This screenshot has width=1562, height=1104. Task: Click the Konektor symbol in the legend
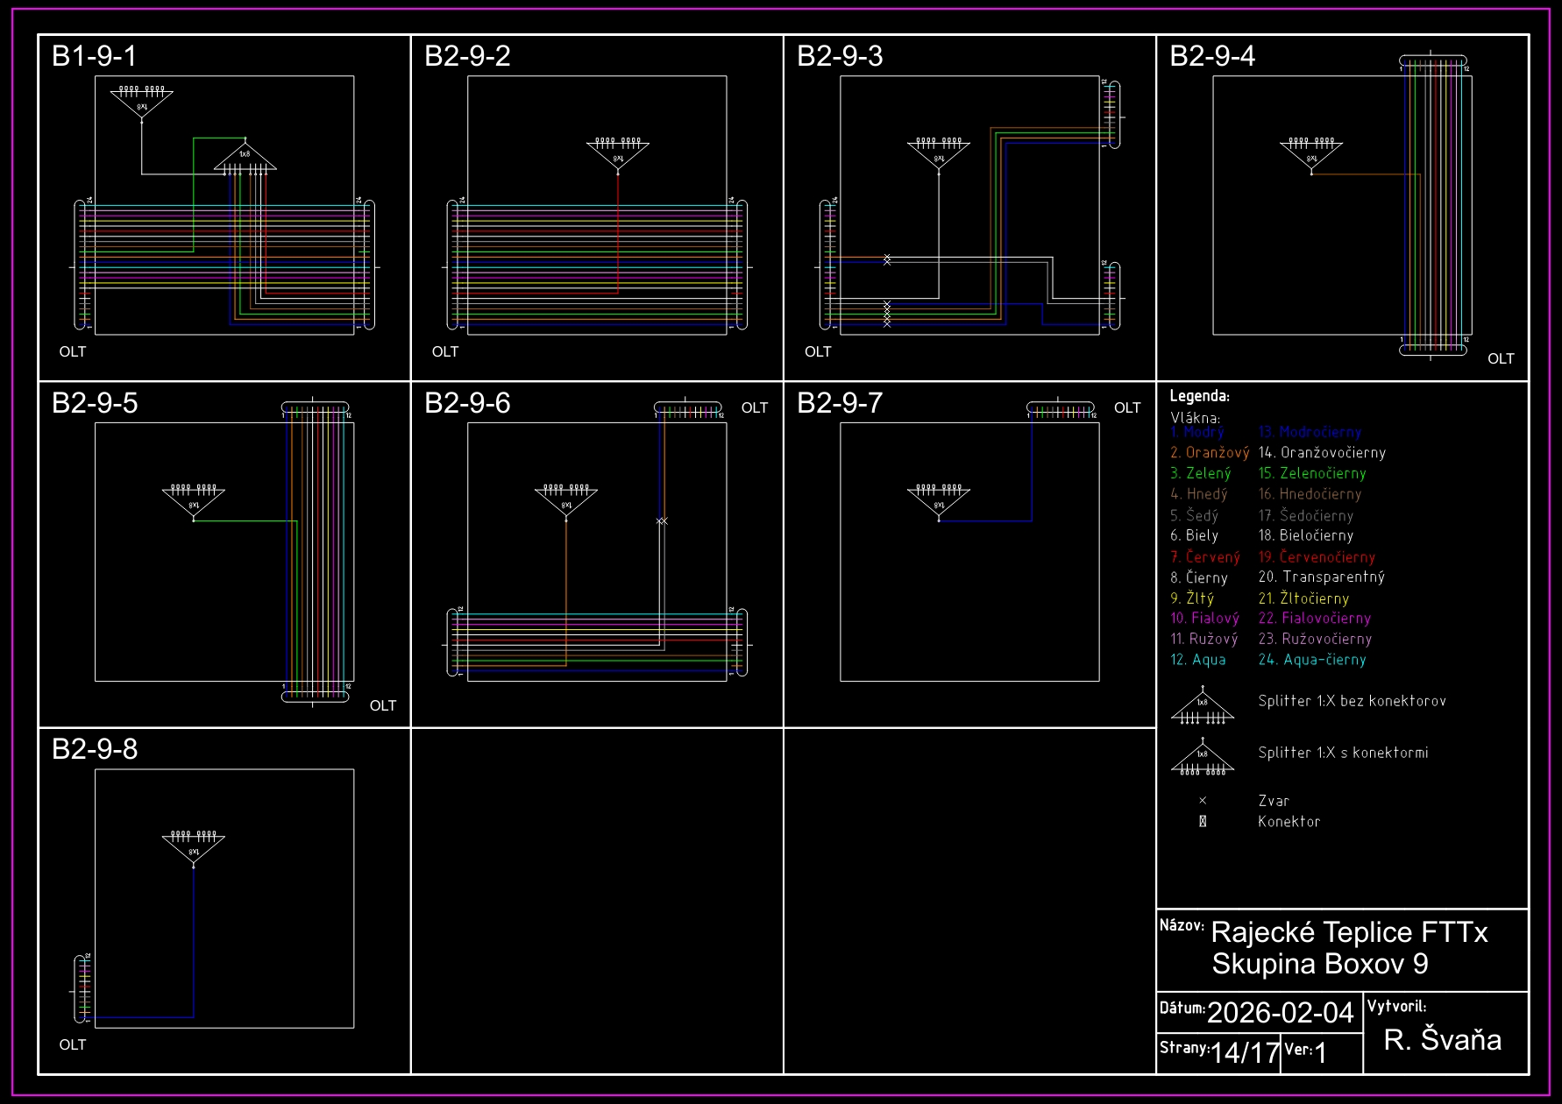pyautogui.click(x=1203, y=822)
